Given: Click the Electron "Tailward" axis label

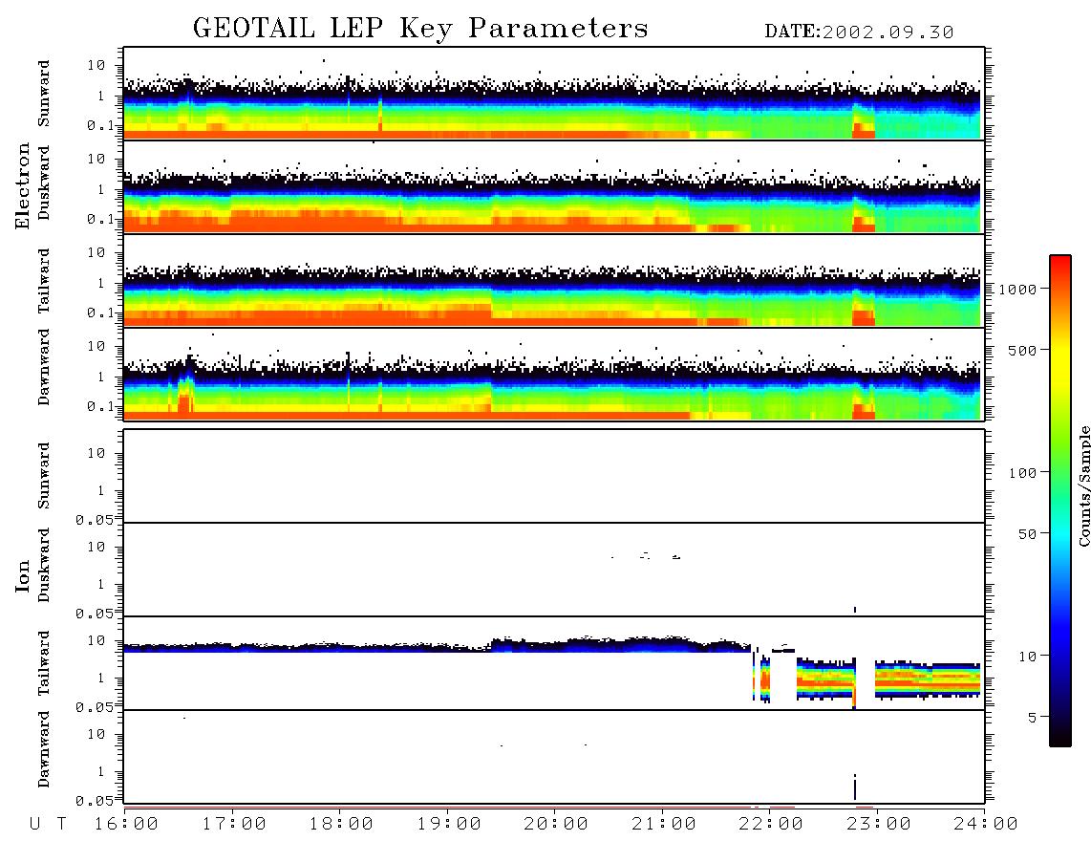Looking at the screenshot, I should [x=44, y=281].
